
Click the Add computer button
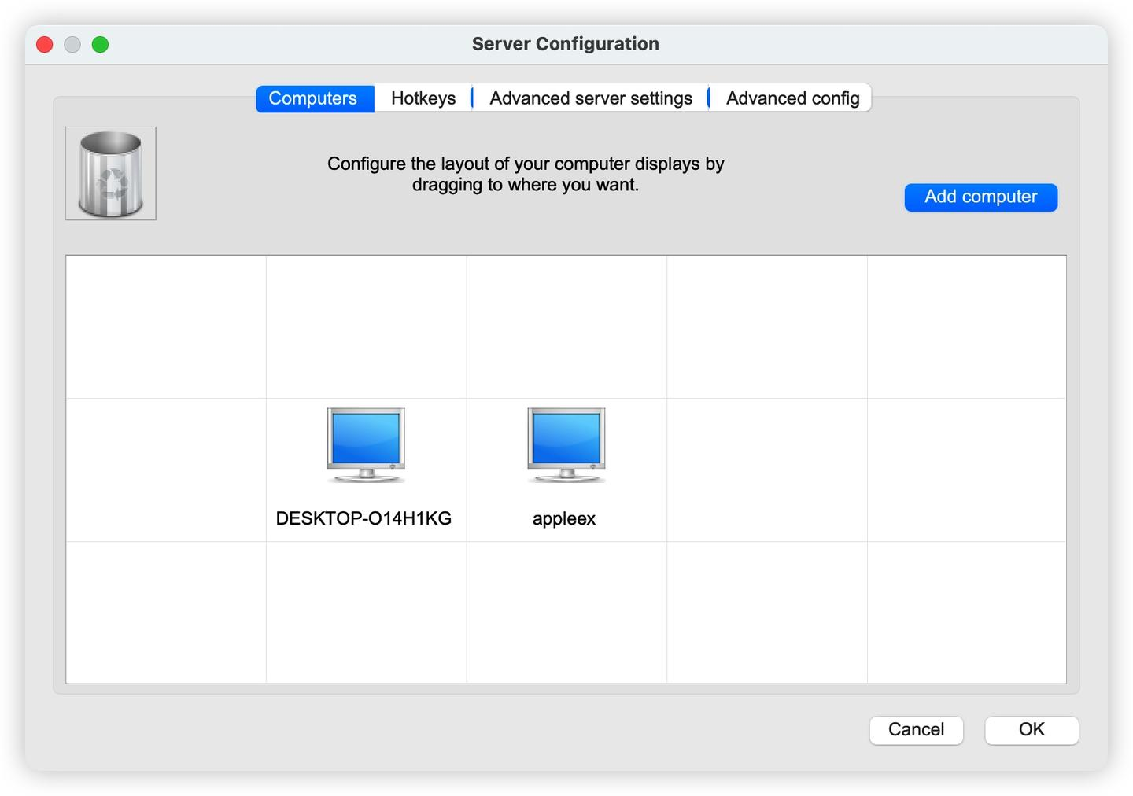pyautogui.click(x=980, y=197)
